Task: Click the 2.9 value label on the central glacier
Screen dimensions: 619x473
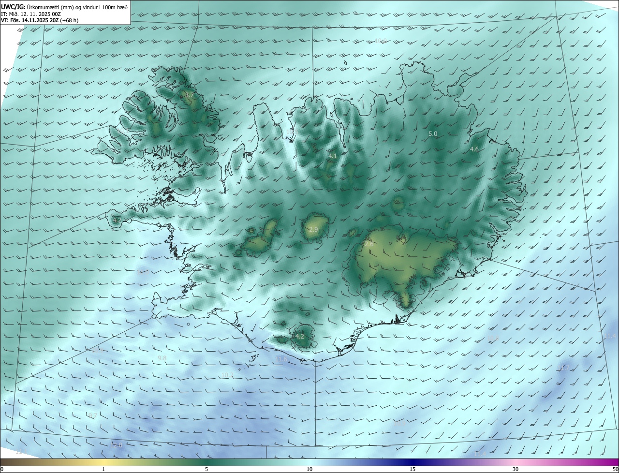Action: click(313, 229)
